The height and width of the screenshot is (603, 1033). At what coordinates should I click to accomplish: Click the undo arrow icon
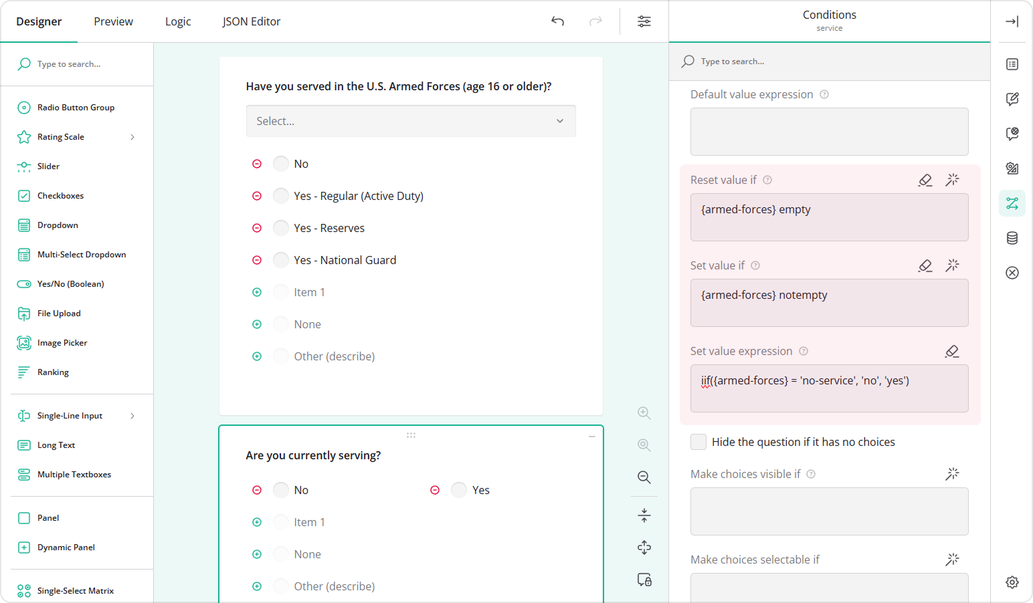coord(557,21)
